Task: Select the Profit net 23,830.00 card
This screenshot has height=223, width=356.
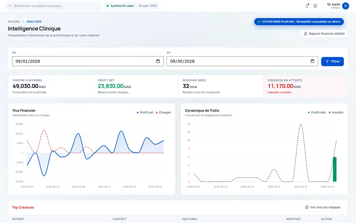Action: [x=136, y=86]
